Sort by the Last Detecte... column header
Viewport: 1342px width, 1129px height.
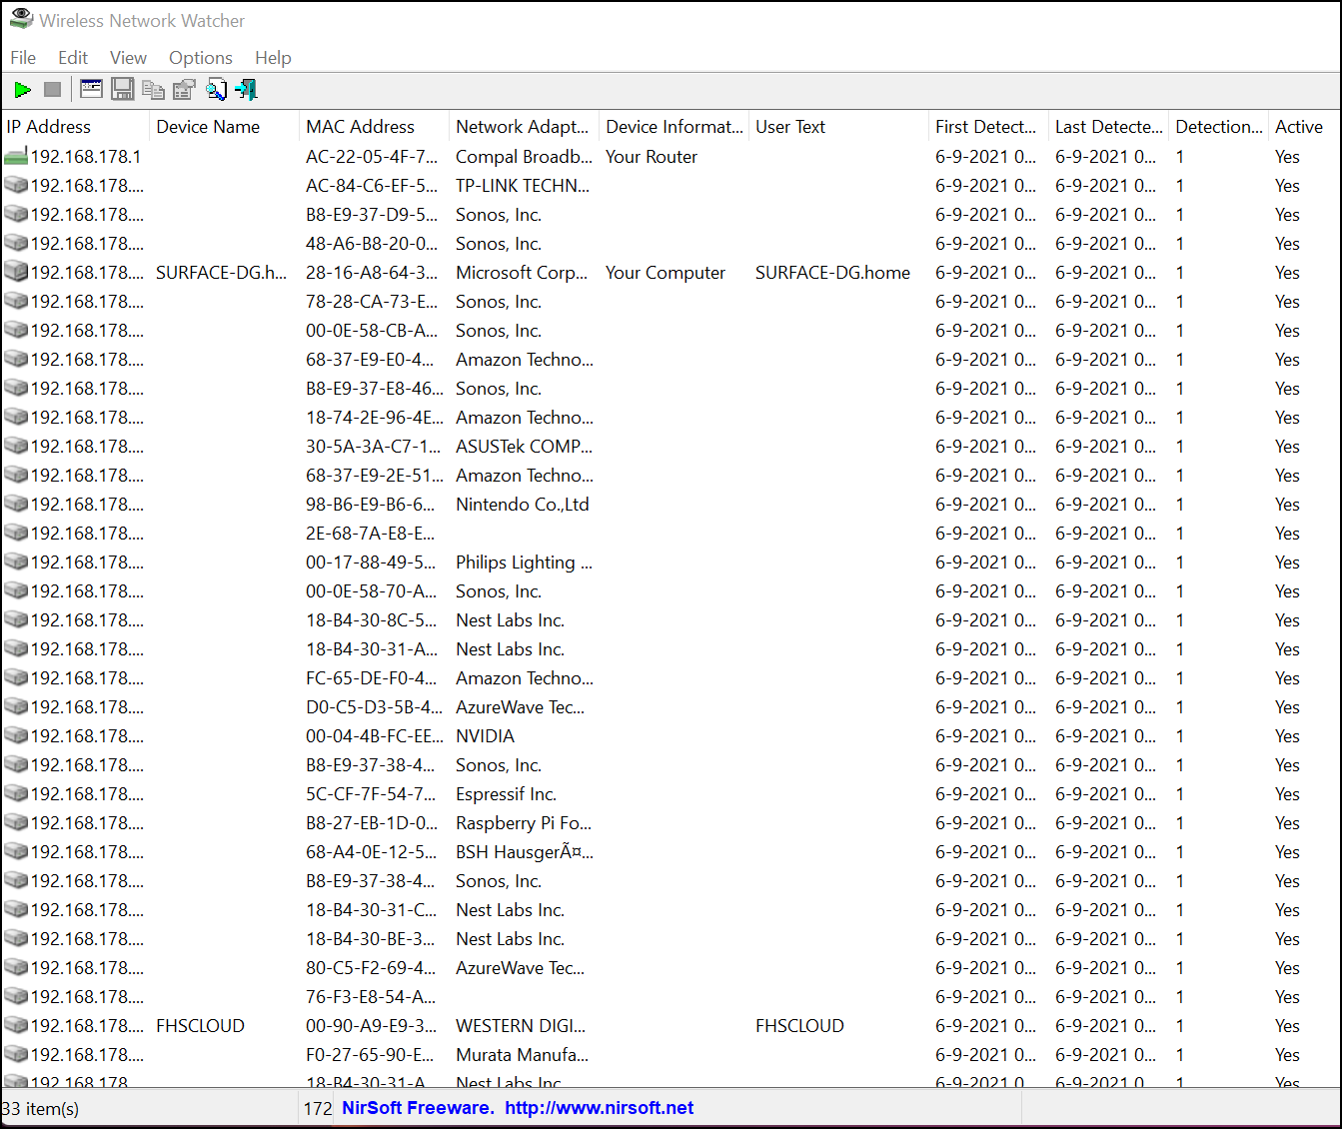tap(1109, 127)
